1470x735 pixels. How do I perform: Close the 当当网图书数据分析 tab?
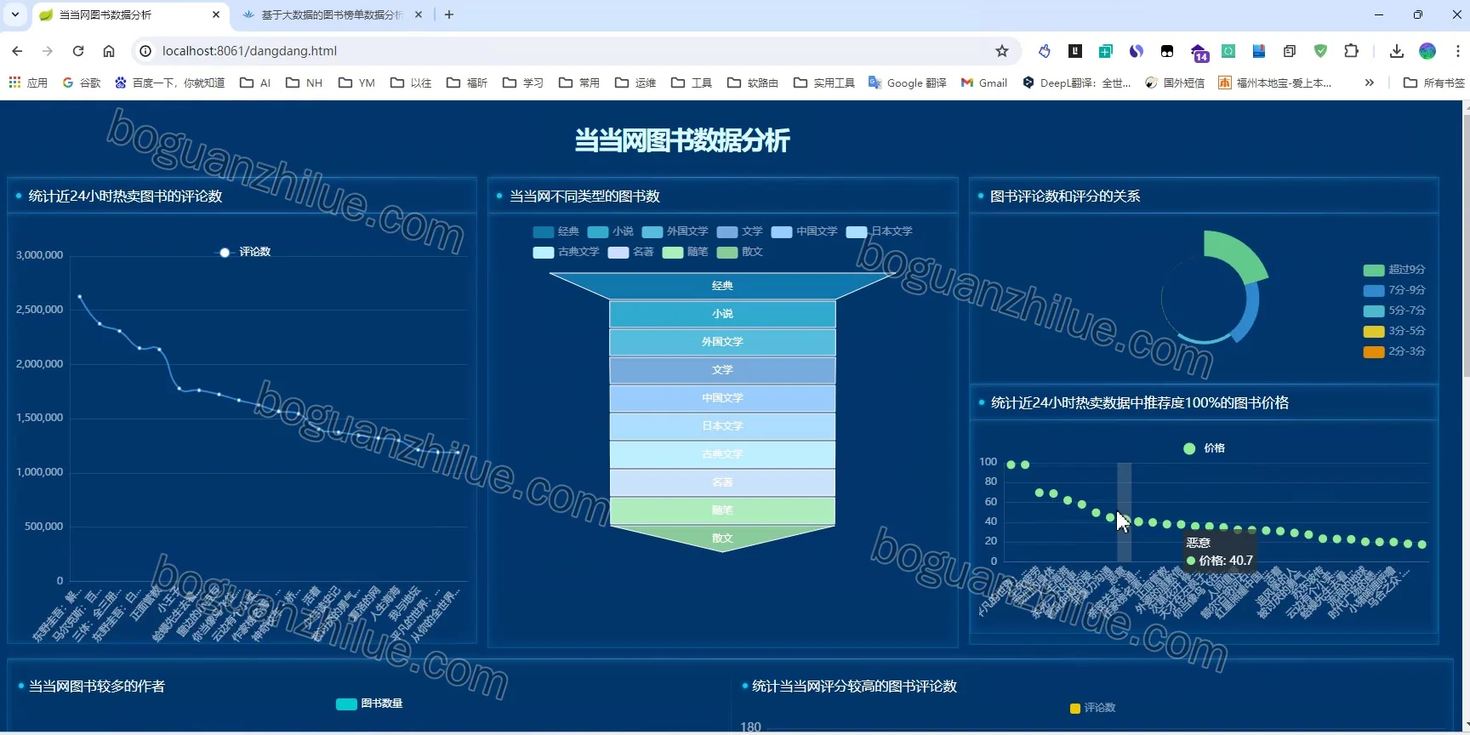tap(215, 14)
